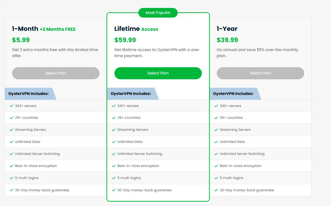Click the 1-Month plan heading
This screenshot has height=206, width=331.
[x=25, y=29]
